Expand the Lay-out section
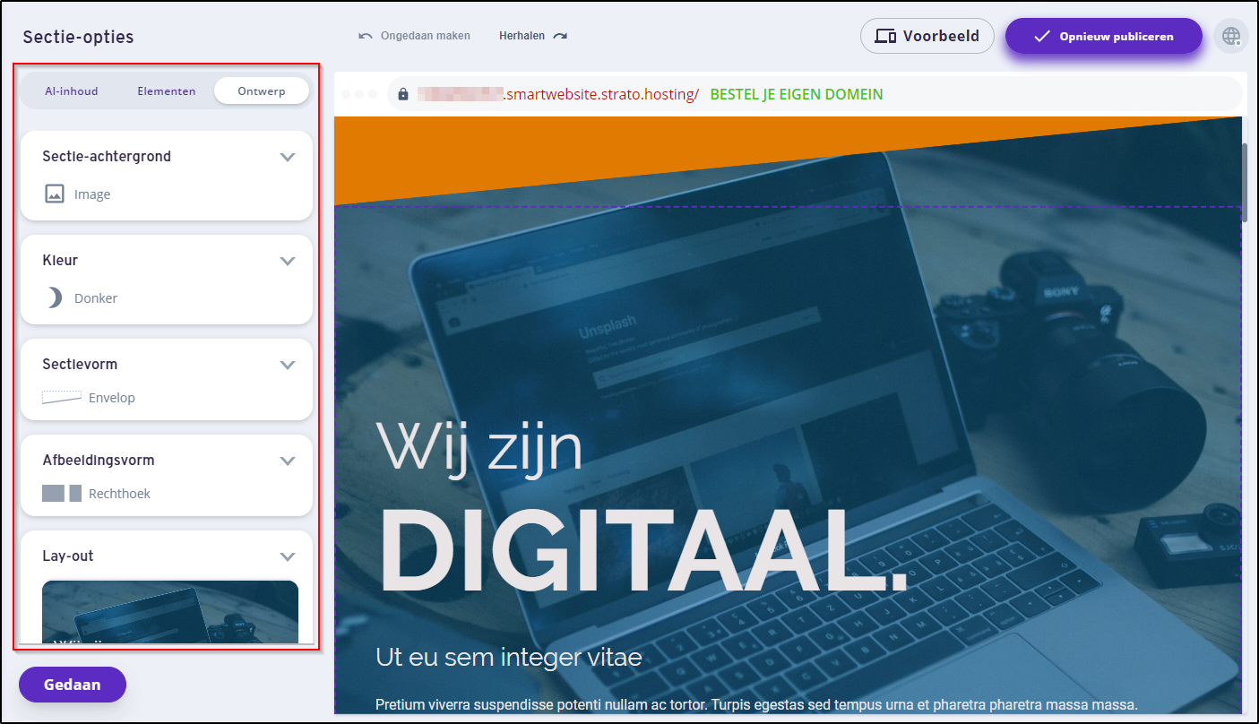 tap(288, 556)
